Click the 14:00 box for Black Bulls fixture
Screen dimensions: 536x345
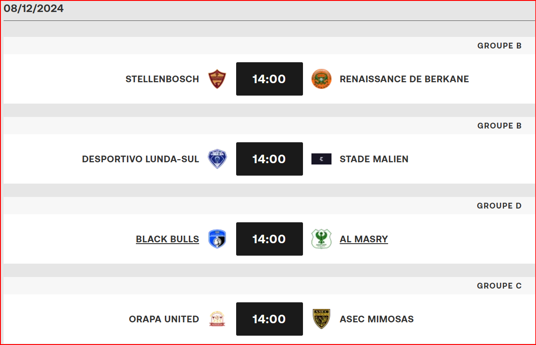(x=269, y=239)
